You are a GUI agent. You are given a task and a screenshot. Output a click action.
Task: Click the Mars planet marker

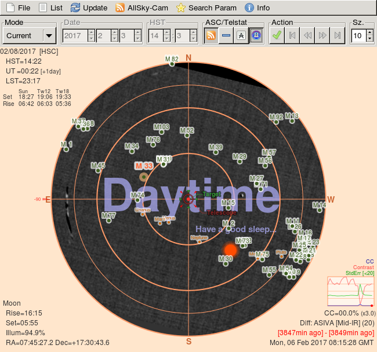[x=160, y=223]
